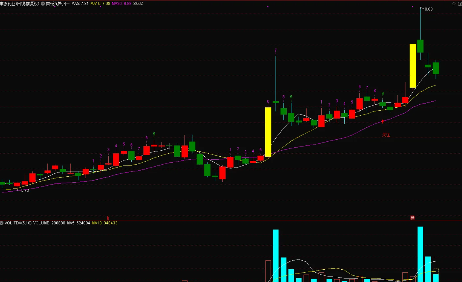Click the 8.08 high price marker
462x282 pixels.
[x=428, y=9]
